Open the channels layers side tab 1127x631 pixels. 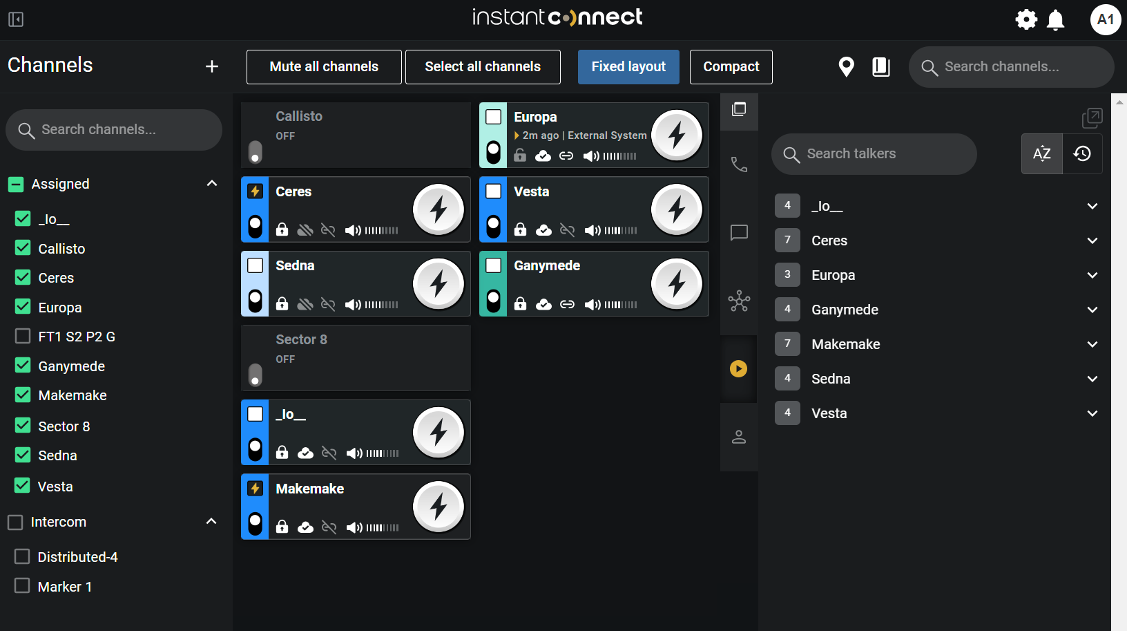point(739,110)
